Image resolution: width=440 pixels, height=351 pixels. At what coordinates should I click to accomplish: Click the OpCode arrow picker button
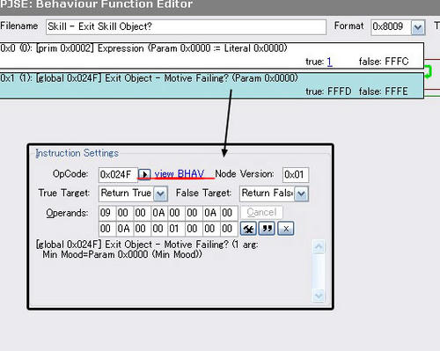[144, 174]
